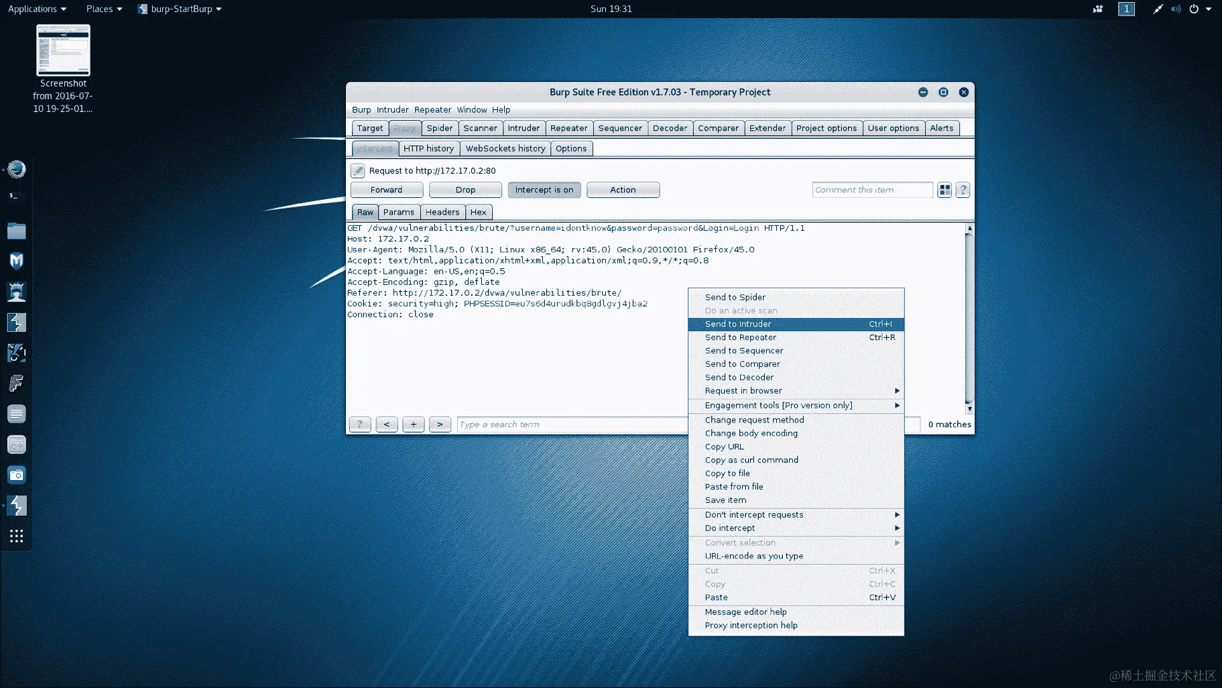Click the request editor scrollbar up arrow

point(969,229)
